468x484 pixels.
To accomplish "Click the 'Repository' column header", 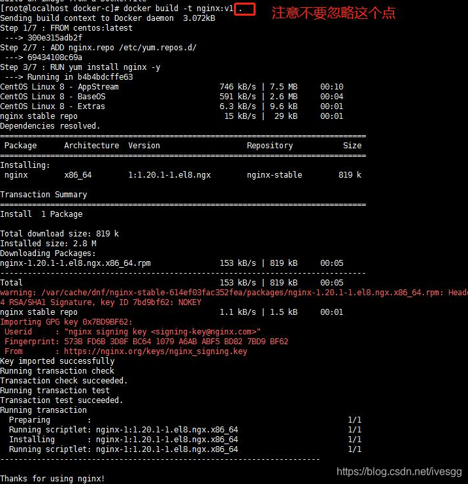I will click(x=270, y=146).
